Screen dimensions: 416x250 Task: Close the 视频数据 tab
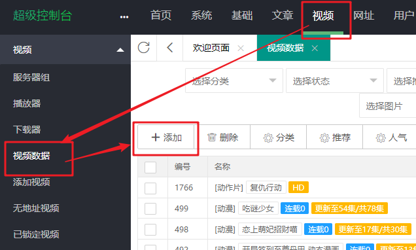click(315, 48)
